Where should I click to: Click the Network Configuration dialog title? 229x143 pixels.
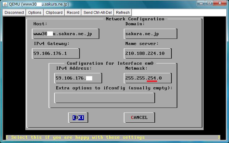point(135,19)
